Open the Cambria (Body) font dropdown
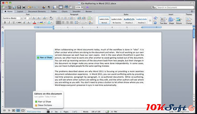Screen dimensions: 197x114 click(12, 18)
